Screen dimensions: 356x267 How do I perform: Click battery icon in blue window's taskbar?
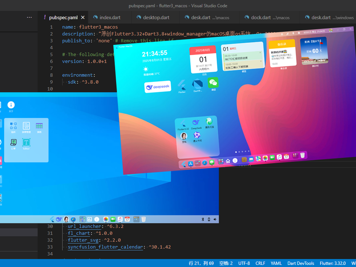point(209,219)
